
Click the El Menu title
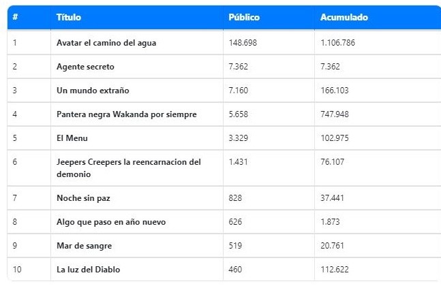pyautogui.click(x=72, y=138)
